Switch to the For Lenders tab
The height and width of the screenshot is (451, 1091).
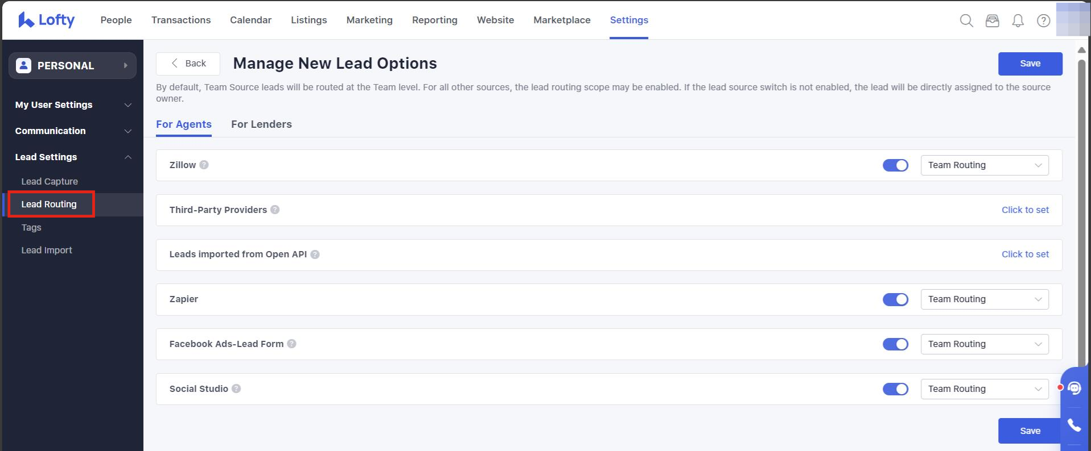(261, 124)
